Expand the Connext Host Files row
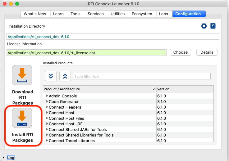 tap(47, 118)
